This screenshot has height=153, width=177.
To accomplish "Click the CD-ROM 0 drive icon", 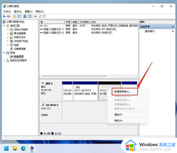I will [x=43, y=104].
